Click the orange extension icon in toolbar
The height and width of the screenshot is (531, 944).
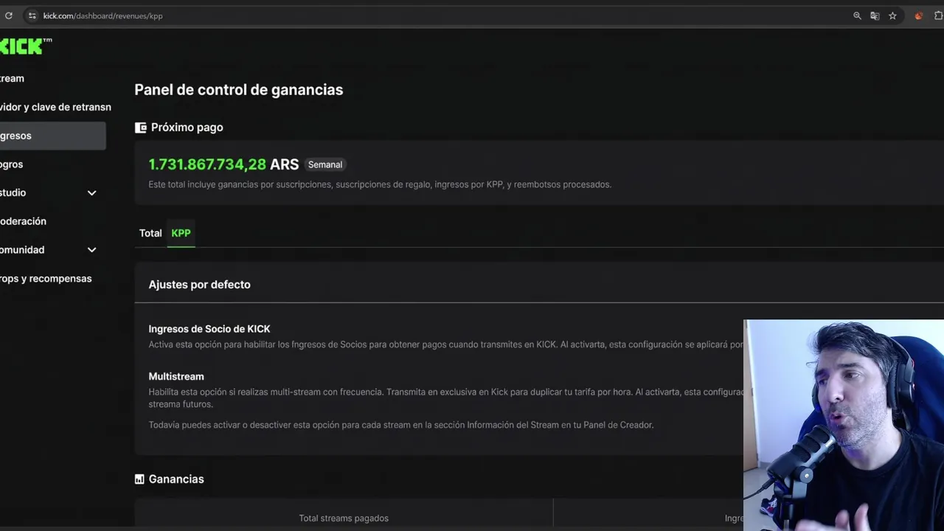tap(919, 15)
